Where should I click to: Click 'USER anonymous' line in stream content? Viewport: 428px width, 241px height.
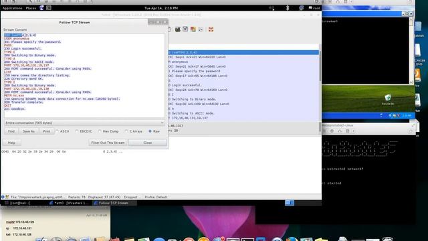tap(17, 39)
